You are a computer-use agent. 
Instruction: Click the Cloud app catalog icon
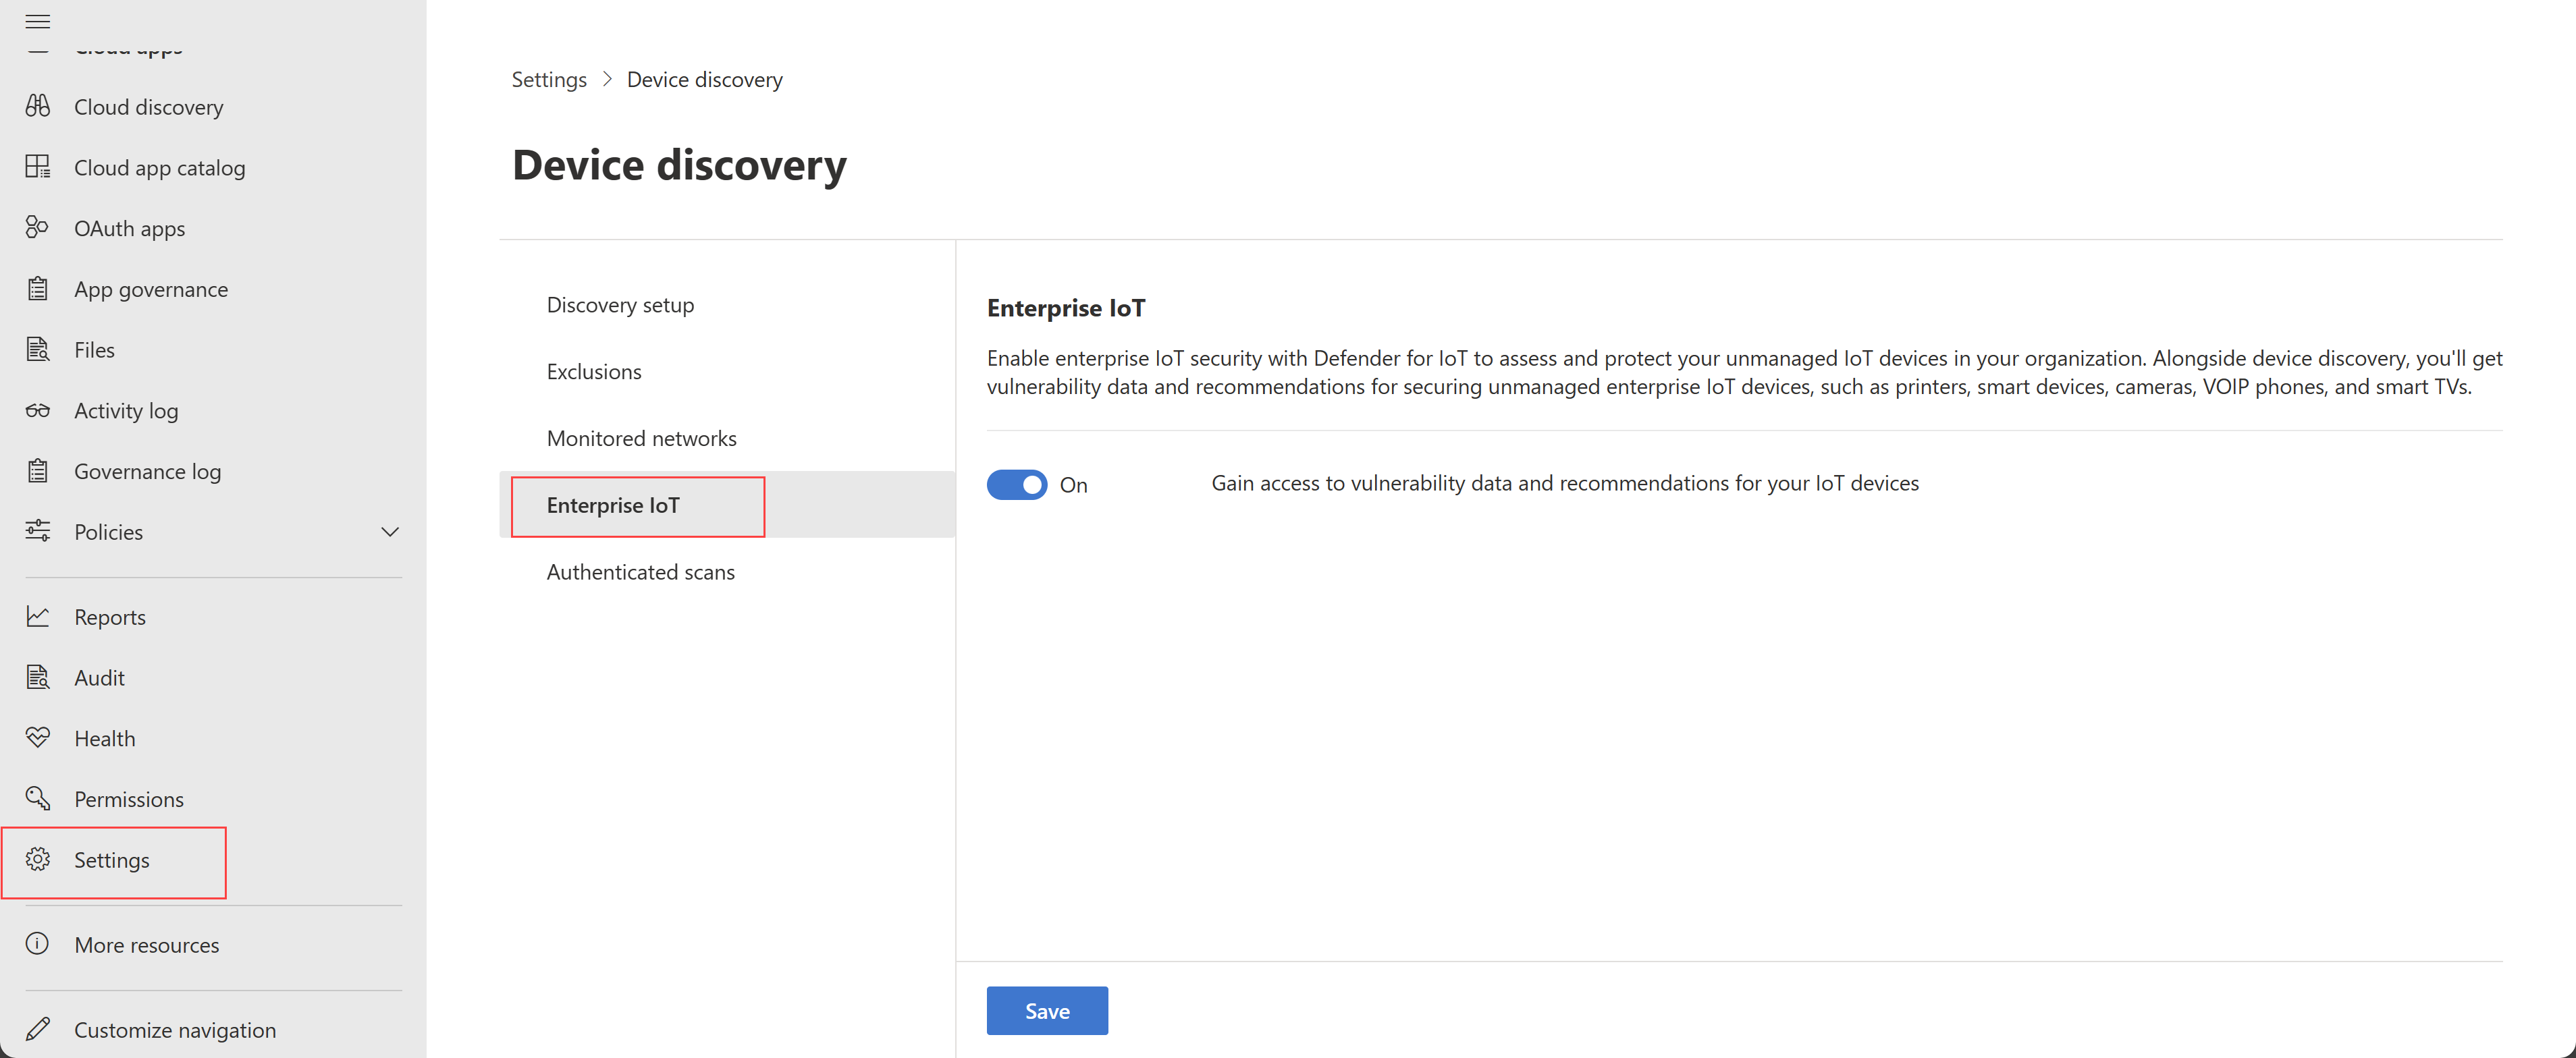click(41, 166)
